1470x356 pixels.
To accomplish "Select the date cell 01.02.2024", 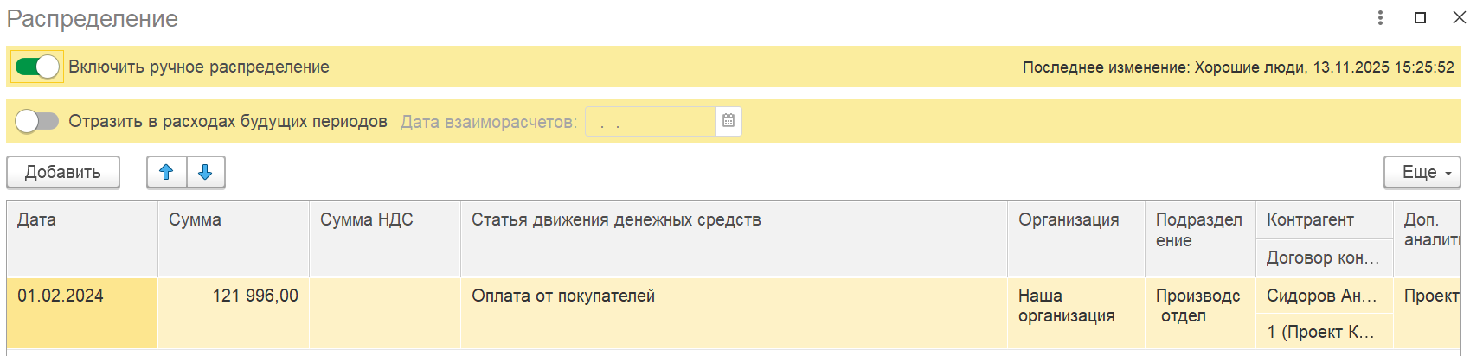I will pyautogui.click(x=82, y=313).
